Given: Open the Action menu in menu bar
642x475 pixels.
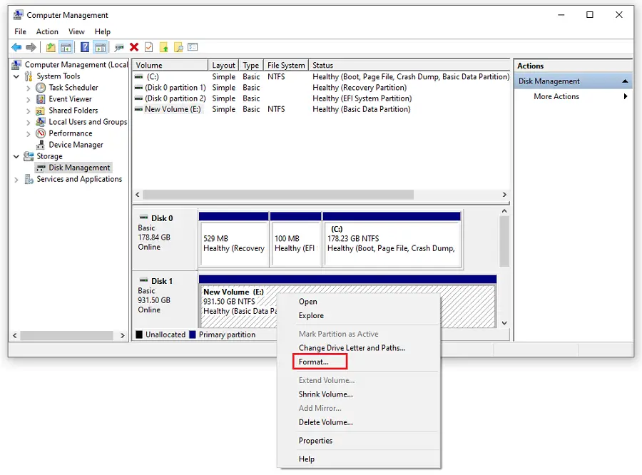Looking at the screenshot, I should (x=47, y=31).
